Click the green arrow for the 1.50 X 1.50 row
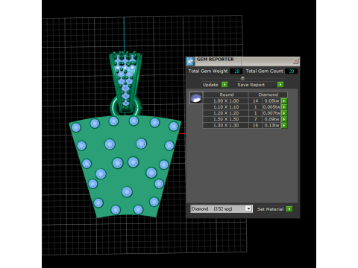Viewport: 358px width, 268px height. point(284,119)
